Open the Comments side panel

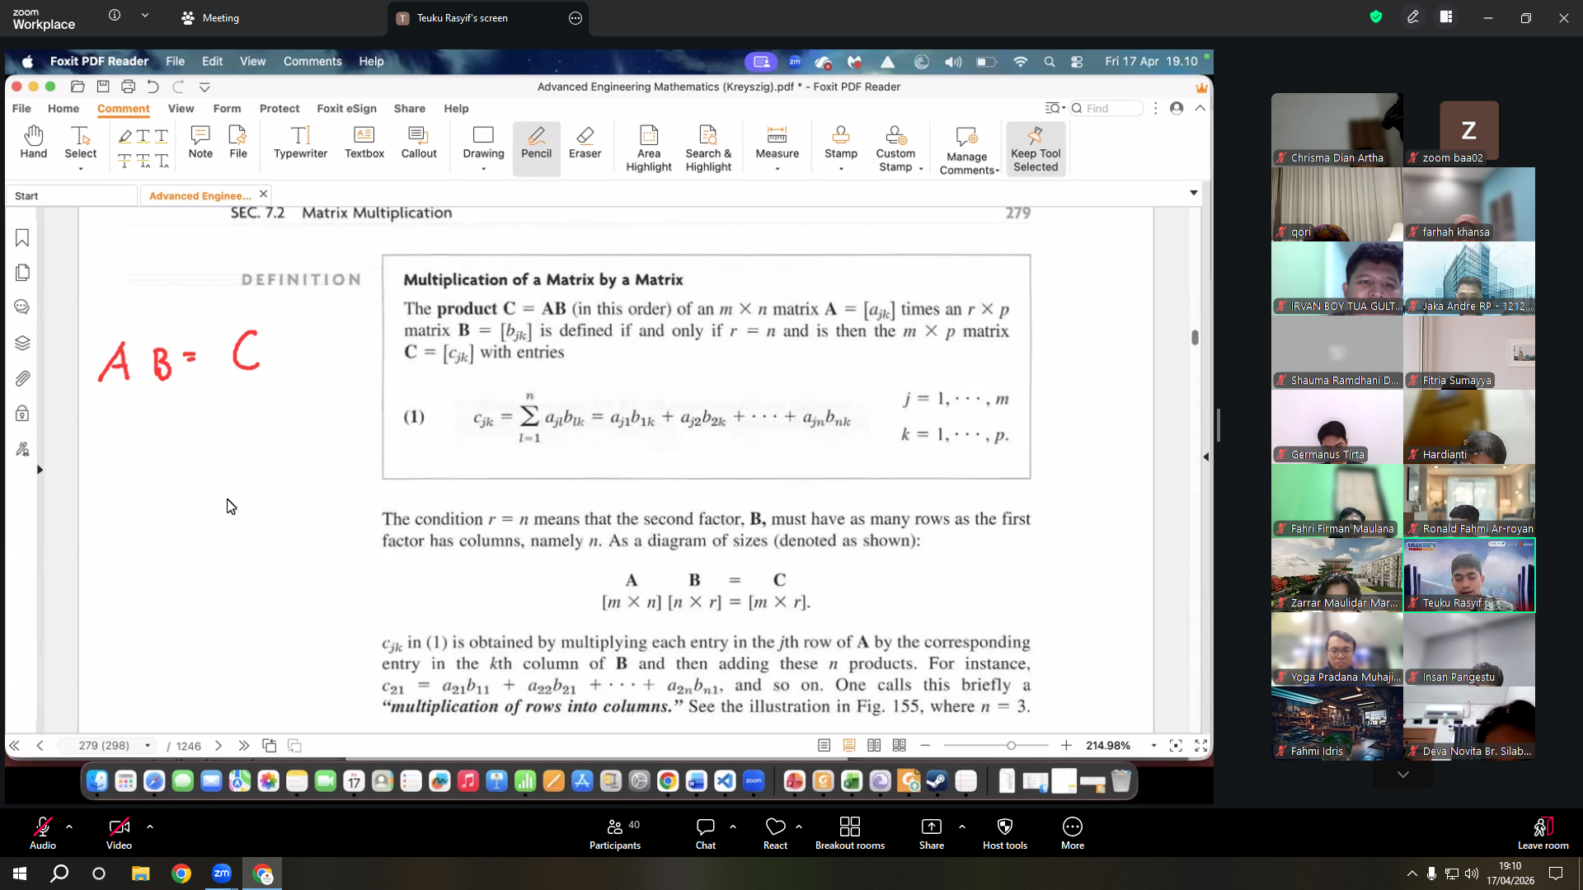tap(22, 307)
